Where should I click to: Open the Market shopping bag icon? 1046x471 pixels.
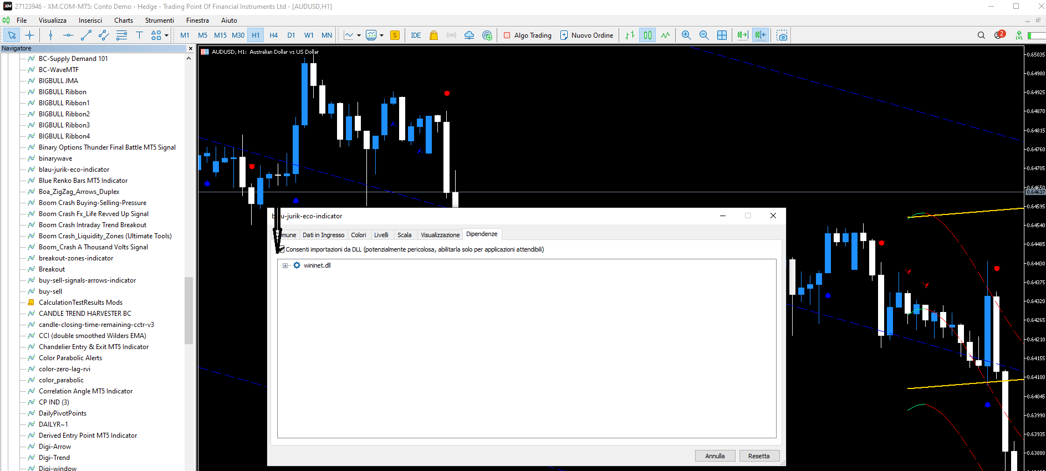click(433, 35)
